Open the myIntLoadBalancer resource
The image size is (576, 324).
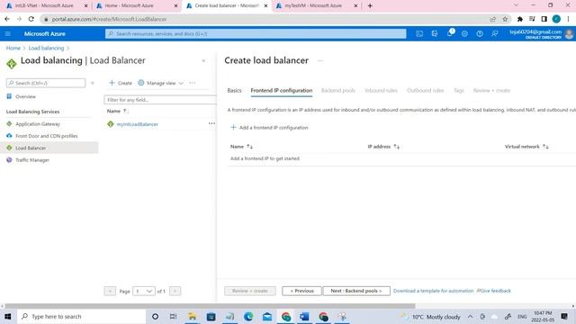pyautogui.click(x=138, y=124)
